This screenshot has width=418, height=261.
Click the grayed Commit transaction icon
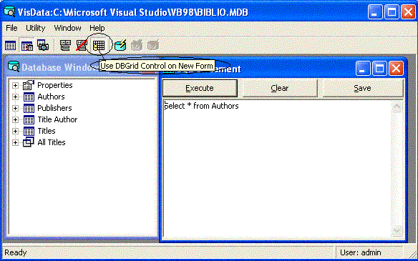pos(153,46)
